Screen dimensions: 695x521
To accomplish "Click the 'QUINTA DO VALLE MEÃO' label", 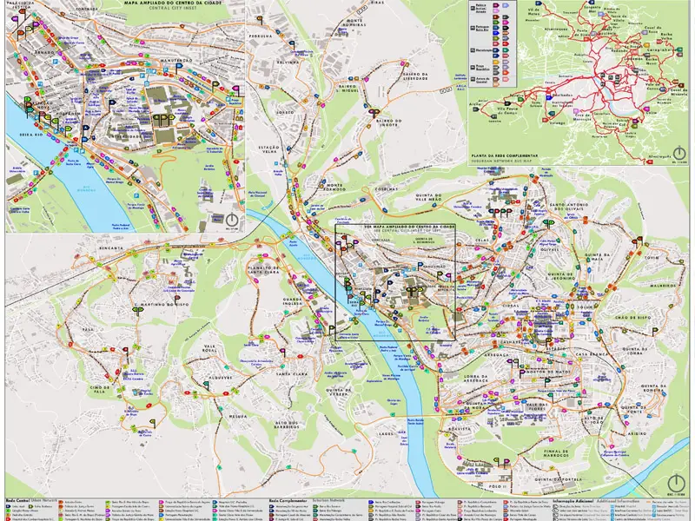I will point(428,198).
